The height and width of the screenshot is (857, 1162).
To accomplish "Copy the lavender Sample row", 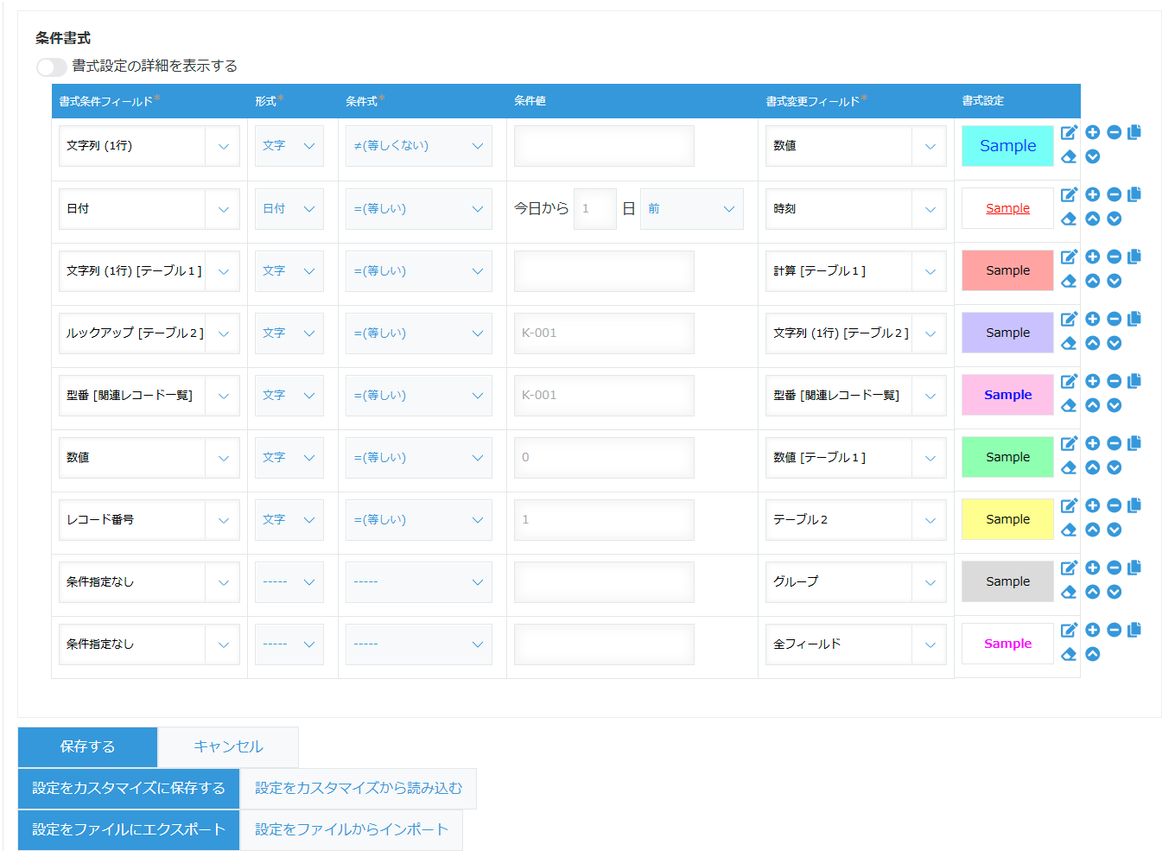I will coord(1134,319).
